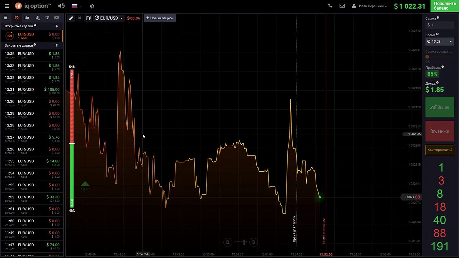Click help icon beside Прибыль

pos(443,67)
